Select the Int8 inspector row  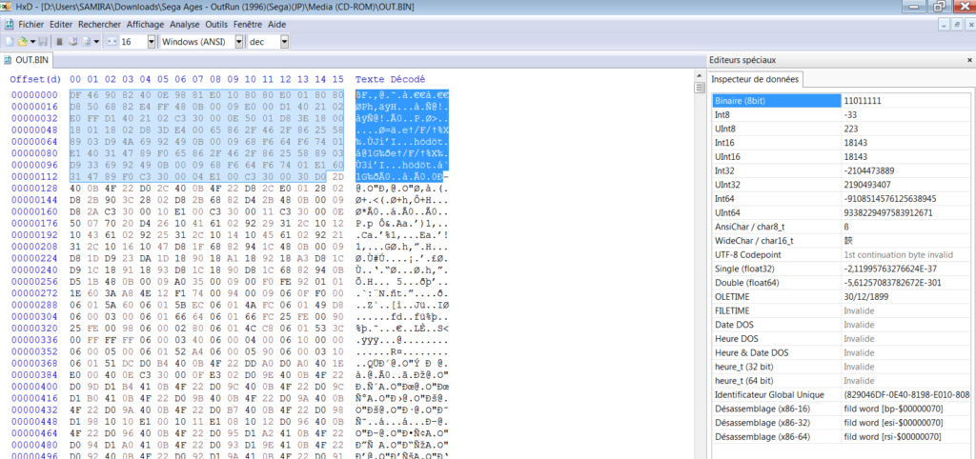pyautogui.click(x=843, y=114)
